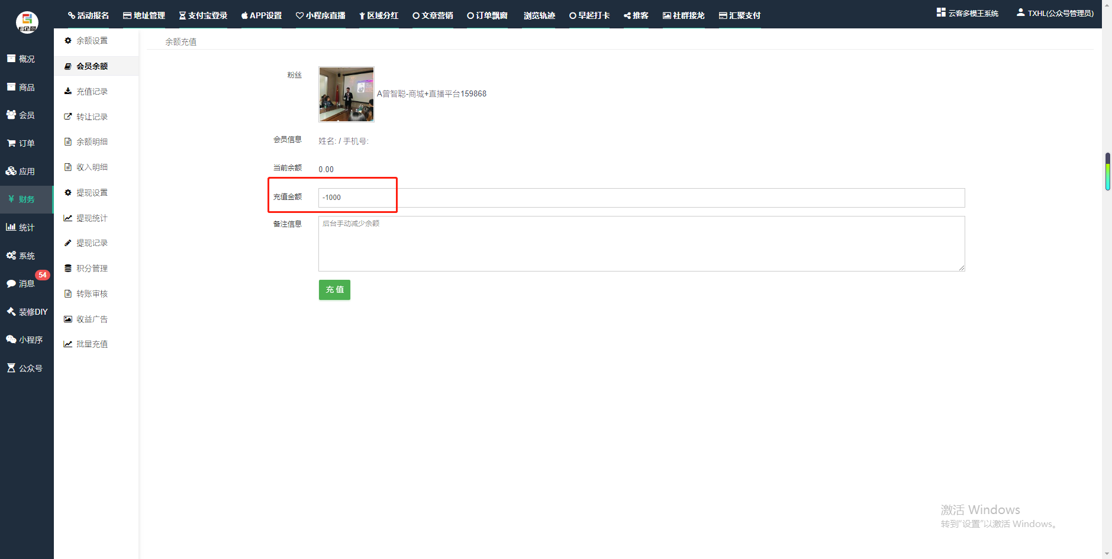The image size is (1112, 559).
Task: Open 充值记录 recharge records
Action: [x=92, y=92]
